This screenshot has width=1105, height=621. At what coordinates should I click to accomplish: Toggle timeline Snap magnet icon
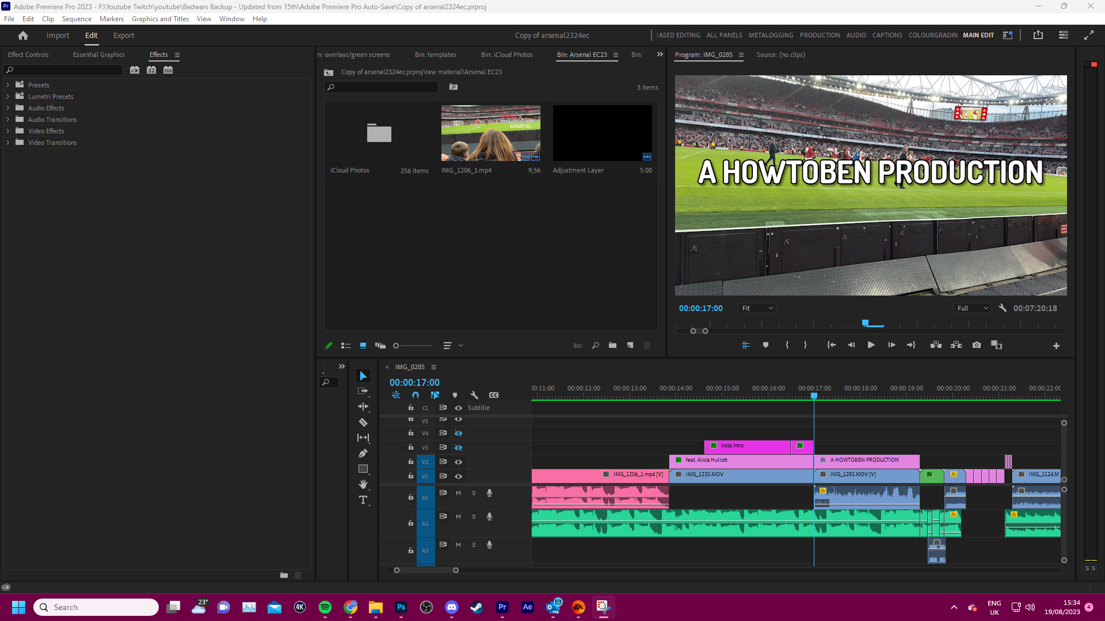(416, 395)
